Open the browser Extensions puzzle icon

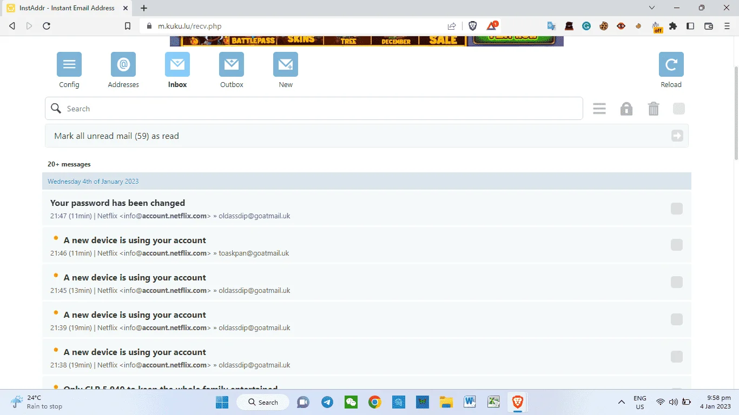673,26
